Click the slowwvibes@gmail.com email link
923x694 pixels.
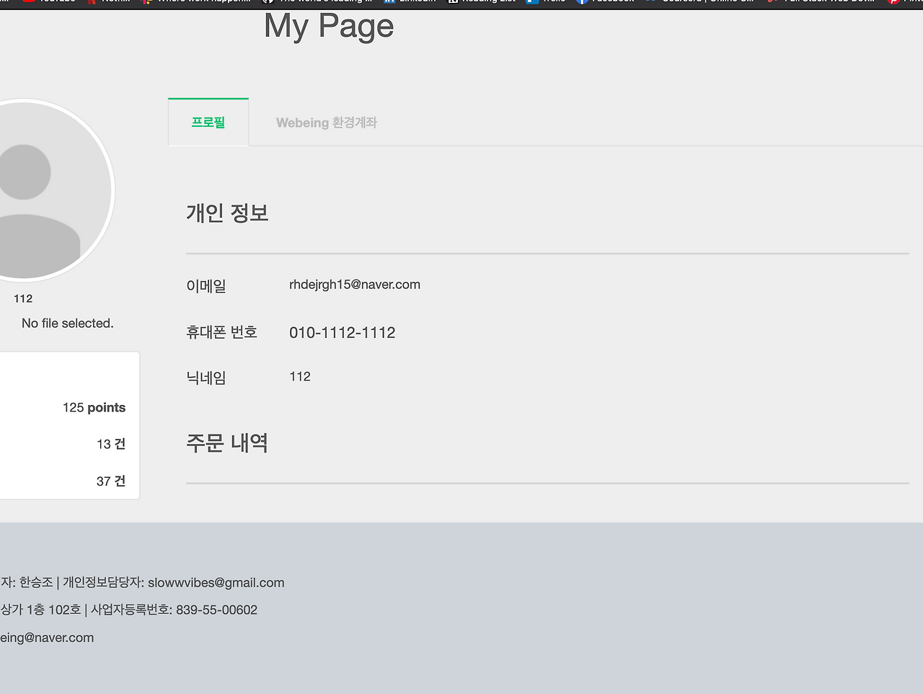(216, 582)
